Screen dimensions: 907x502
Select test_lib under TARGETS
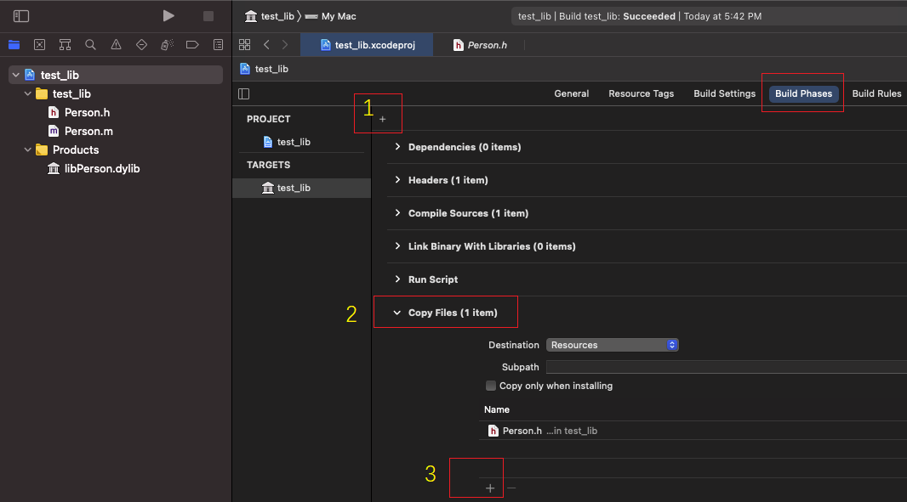coord(294,188)
